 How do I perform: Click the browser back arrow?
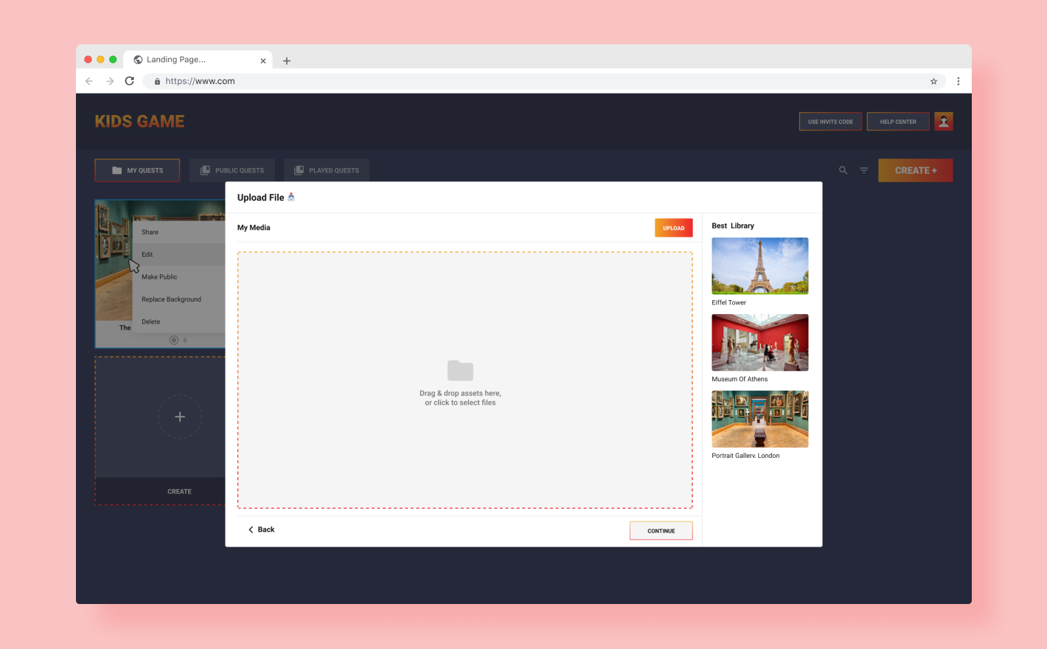click(x=89, y=81)
